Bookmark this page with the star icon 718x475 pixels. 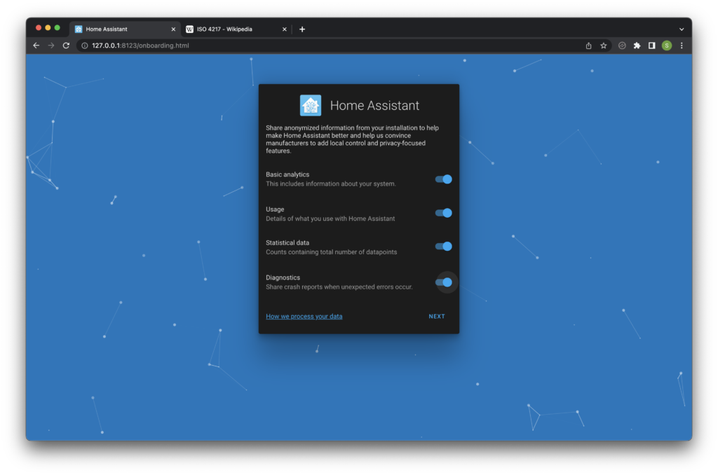tap(604, 46)
